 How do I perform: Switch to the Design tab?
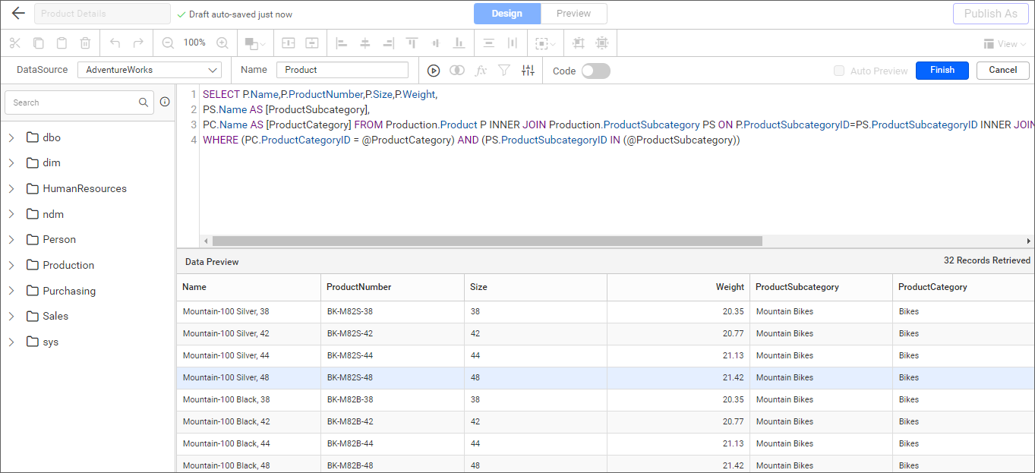[x=507, y=14]
